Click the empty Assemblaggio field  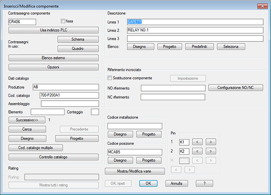(x=70, y=104)
